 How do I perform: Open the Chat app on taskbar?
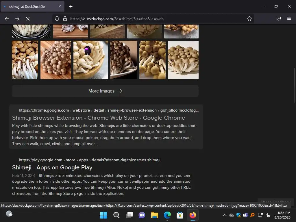coord(142,215)
